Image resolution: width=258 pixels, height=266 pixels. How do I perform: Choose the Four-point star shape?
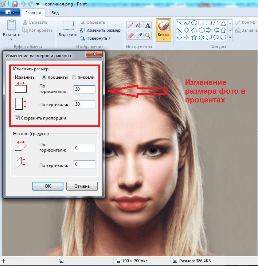coord(187,37)
